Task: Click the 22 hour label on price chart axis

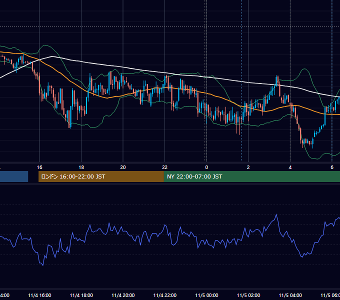Action: [x=165, y=167]
